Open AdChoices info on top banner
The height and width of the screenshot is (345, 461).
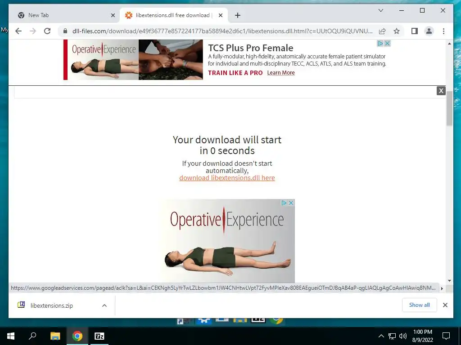tap(380, 44)
